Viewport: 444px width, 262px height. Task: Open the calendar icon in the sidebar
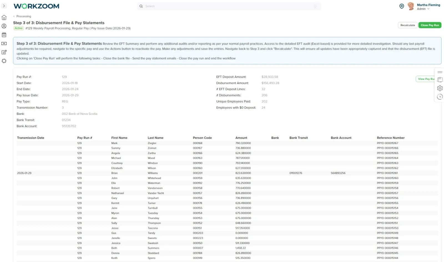(4, 35)
